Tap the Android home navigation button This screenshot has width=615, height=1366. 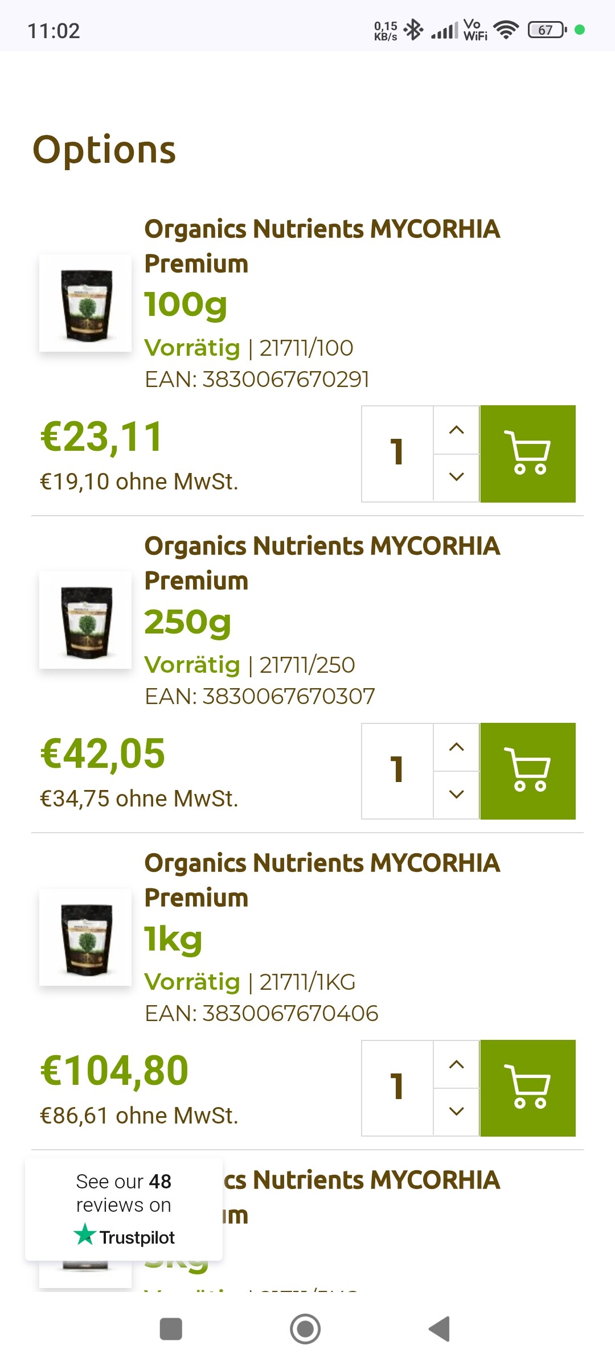(x=305, y=1329)
